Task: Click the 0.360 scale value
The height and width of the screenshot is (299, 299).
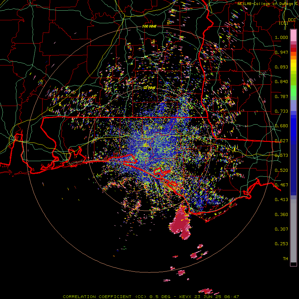Action: coord(281,215)
